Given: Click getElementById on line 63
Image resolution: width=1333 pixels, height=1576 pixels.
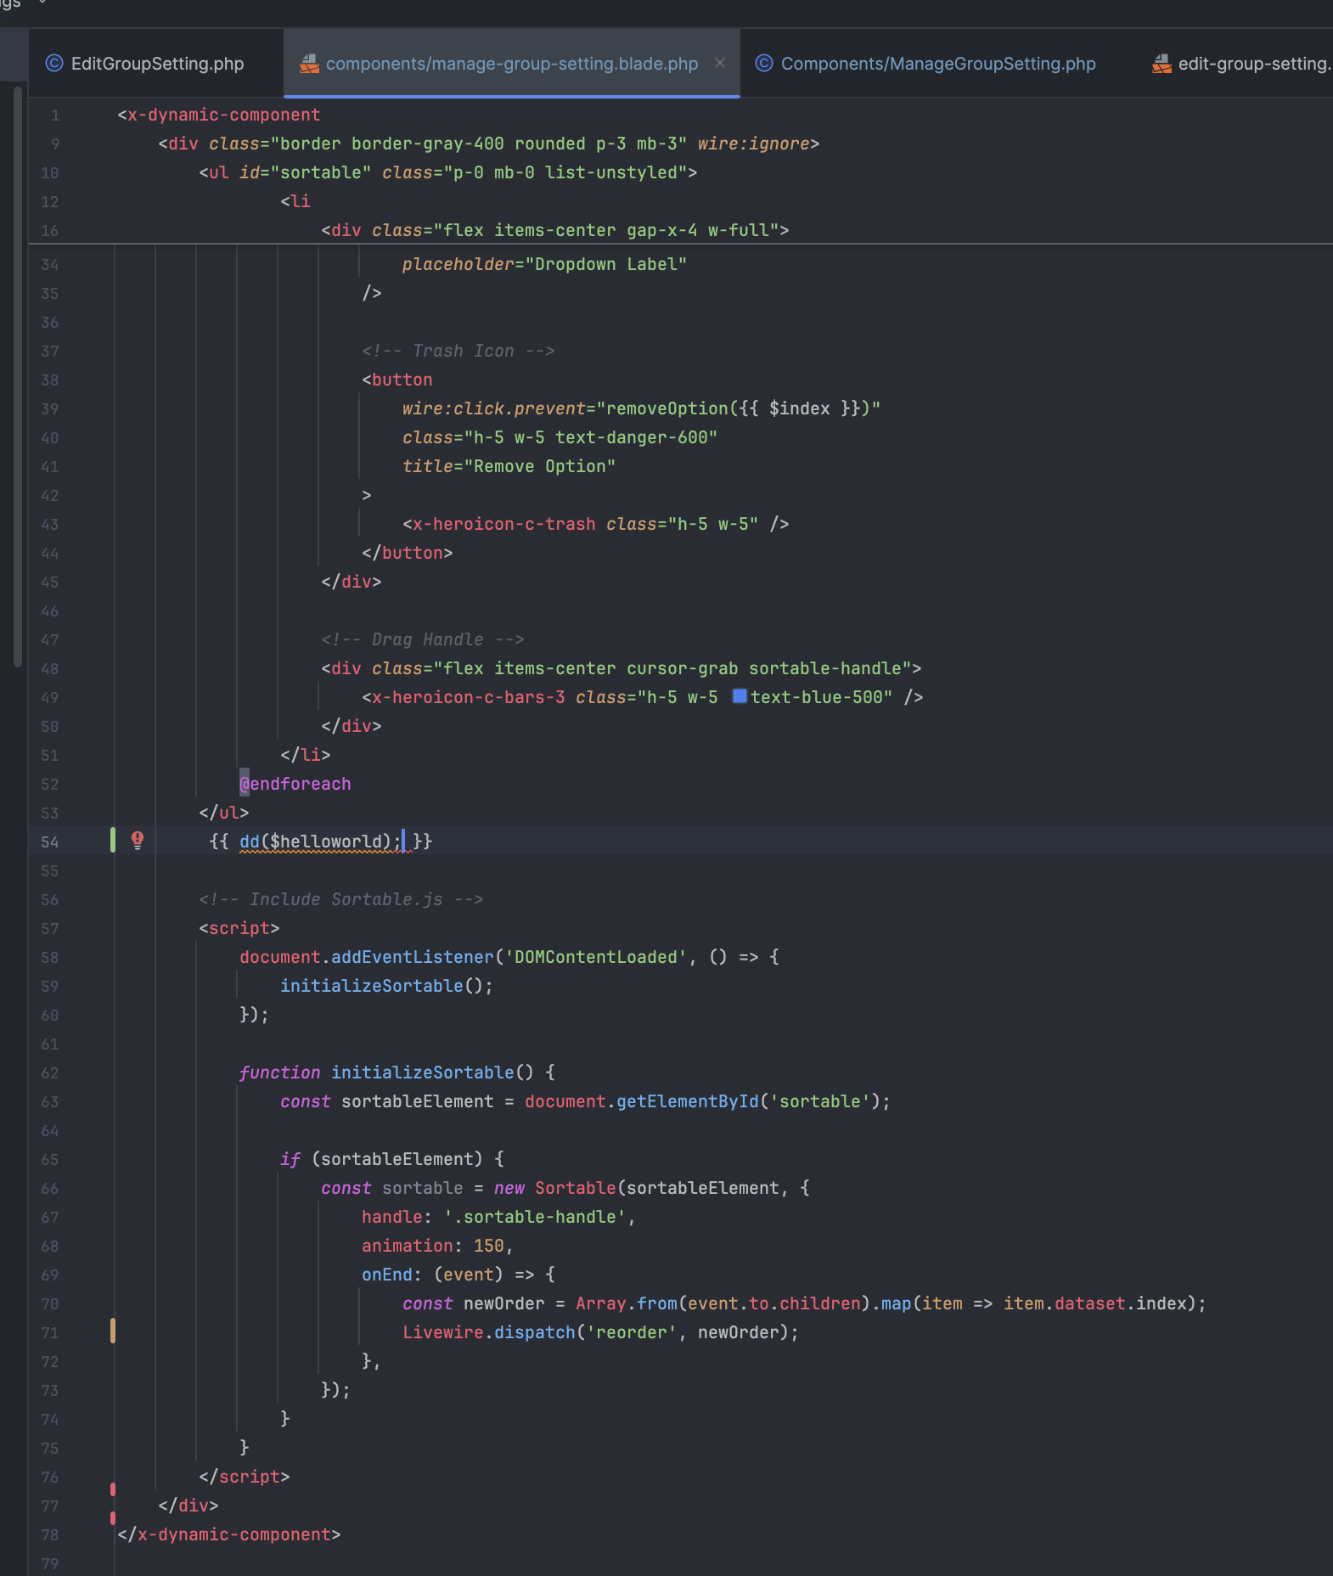Looking at the screenshot, I should [x=688, y=1101].
